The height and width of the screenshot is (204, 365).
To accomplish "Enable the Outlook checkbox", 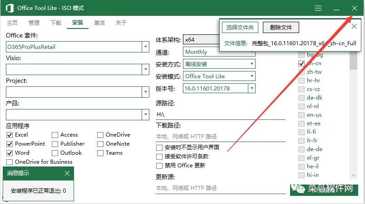I will click(x=55, y=153).
